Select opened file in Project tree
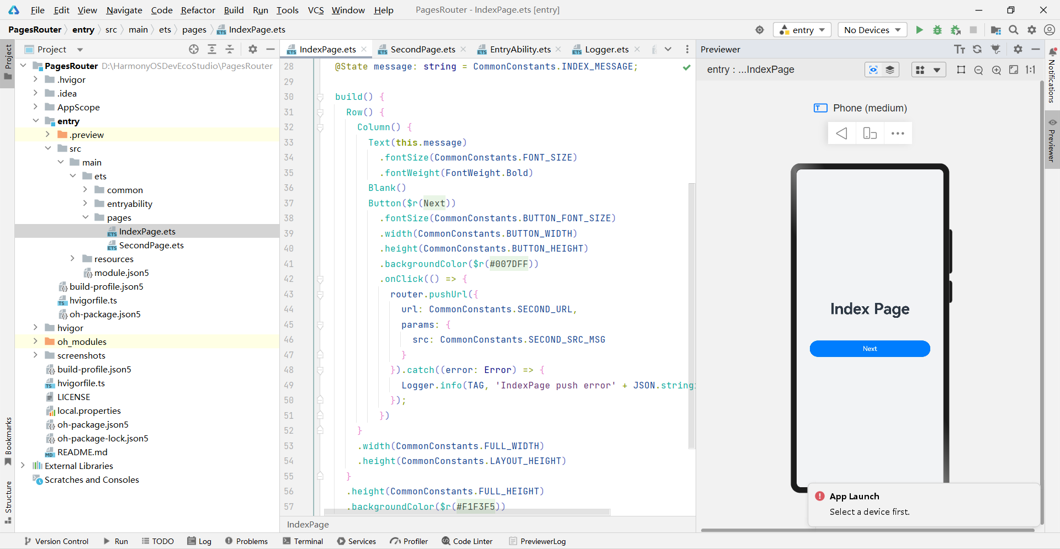 (x=194, y=49)
